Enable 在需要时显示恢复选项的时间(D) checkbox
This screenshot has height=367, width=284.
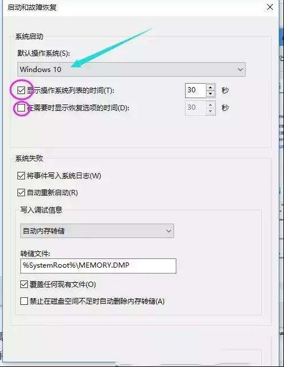[21, 108]
